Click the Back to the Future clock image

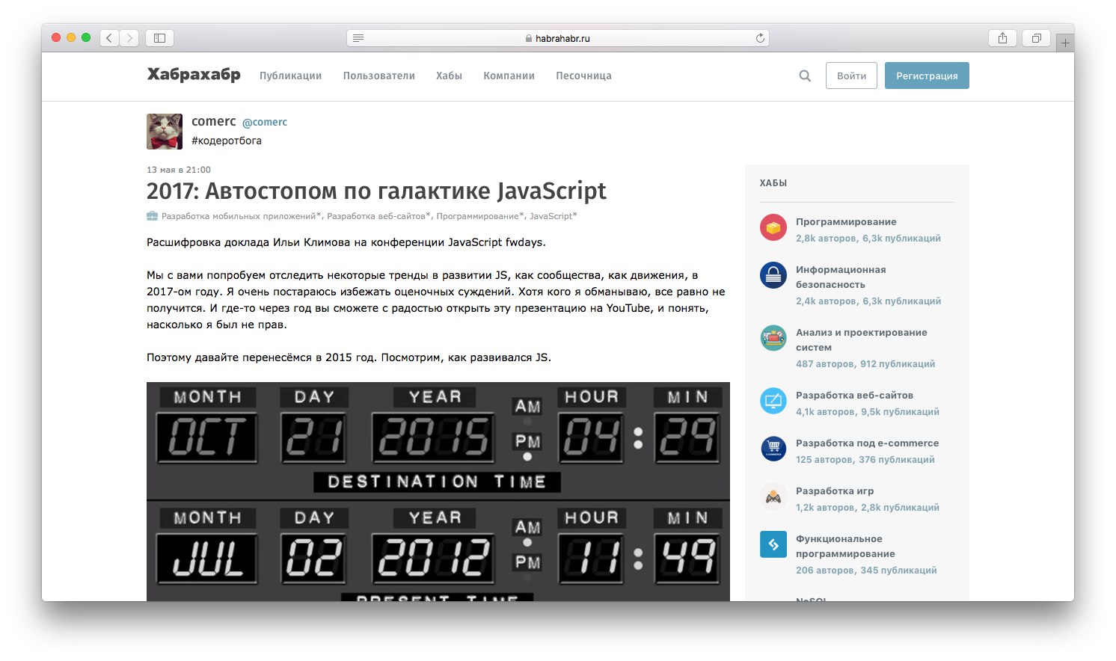click(x=438, y=491)
